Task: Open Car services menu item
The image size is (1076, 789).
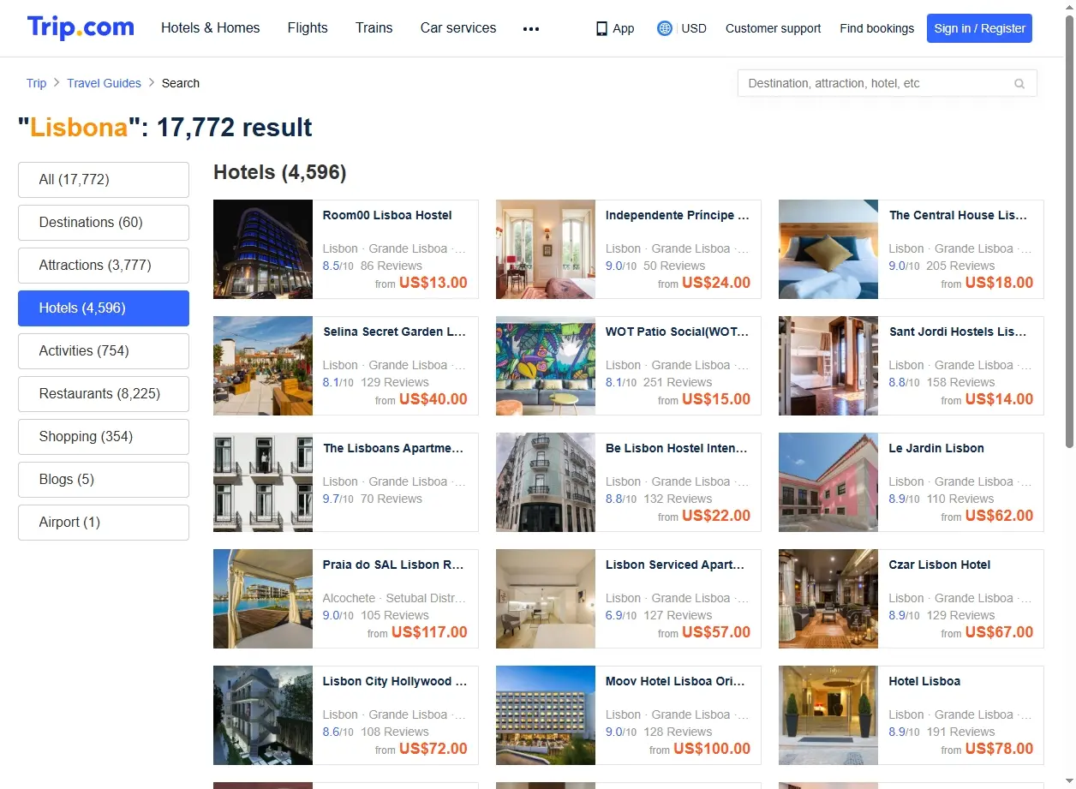Action: point(458,27)
